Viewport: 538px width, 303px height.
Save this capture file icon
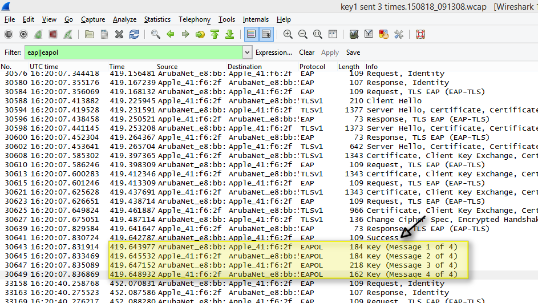point(104,34)
